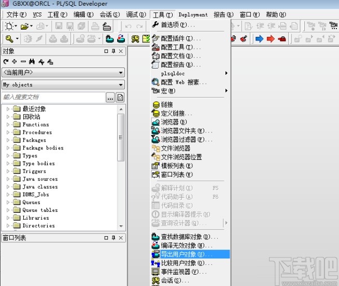The width and height of the screenshot is (339, 286).
Task: Expand the Procedures folder
Action: pos(8,132)
